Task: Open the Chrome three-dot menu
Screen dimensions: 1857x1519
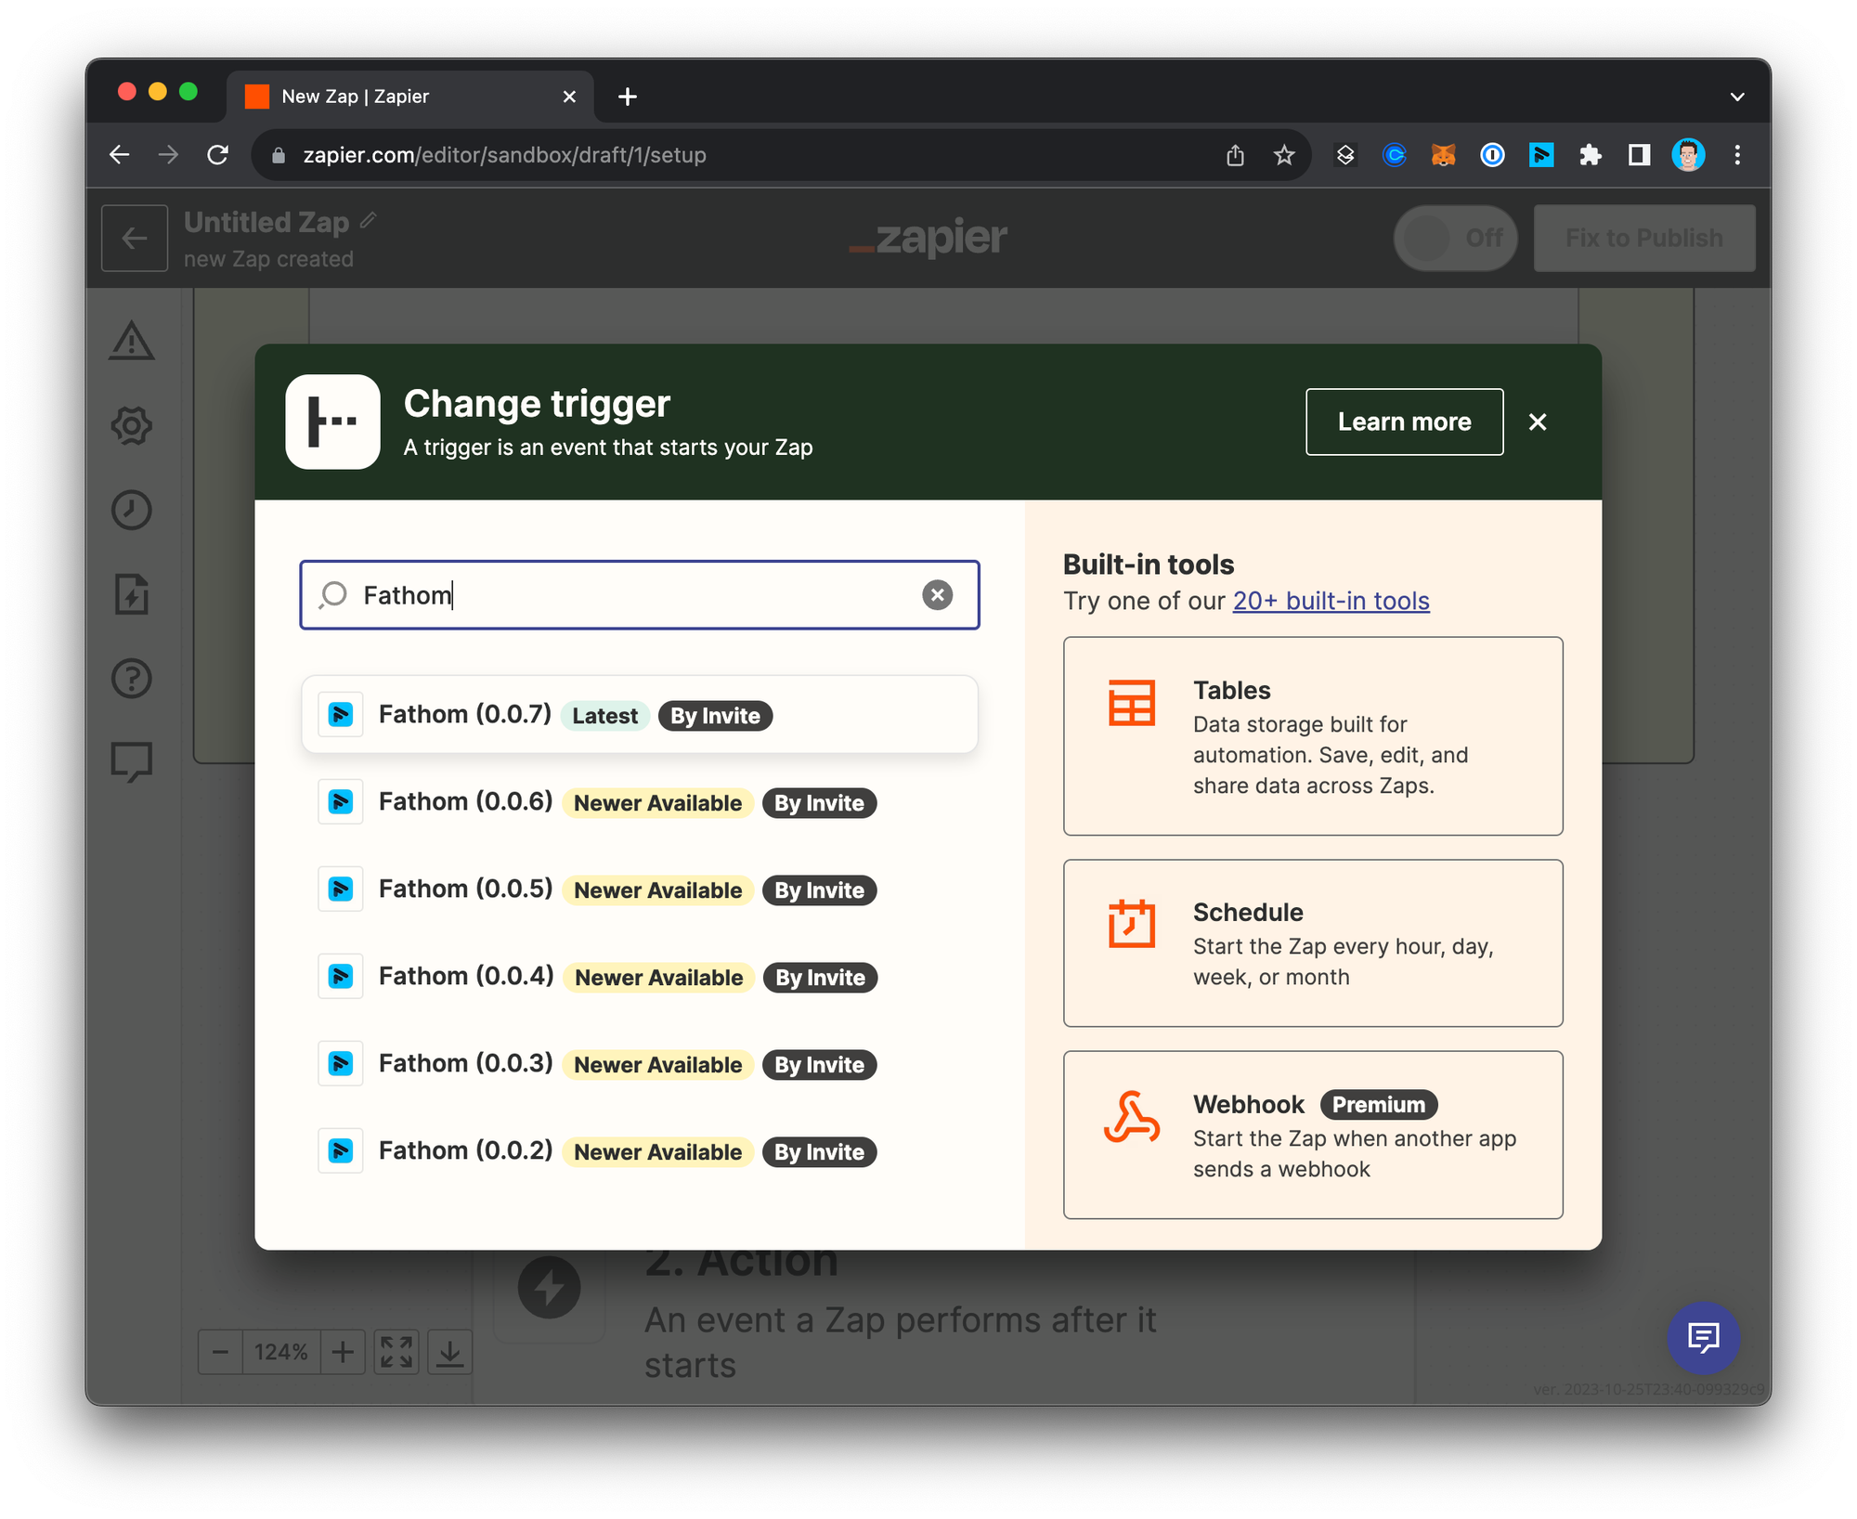Action: pyautogui.click(x=1737, y=155)
